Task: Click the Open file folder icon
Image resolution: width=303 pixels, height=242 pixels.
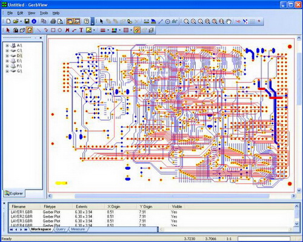Action: pos(16,21)
